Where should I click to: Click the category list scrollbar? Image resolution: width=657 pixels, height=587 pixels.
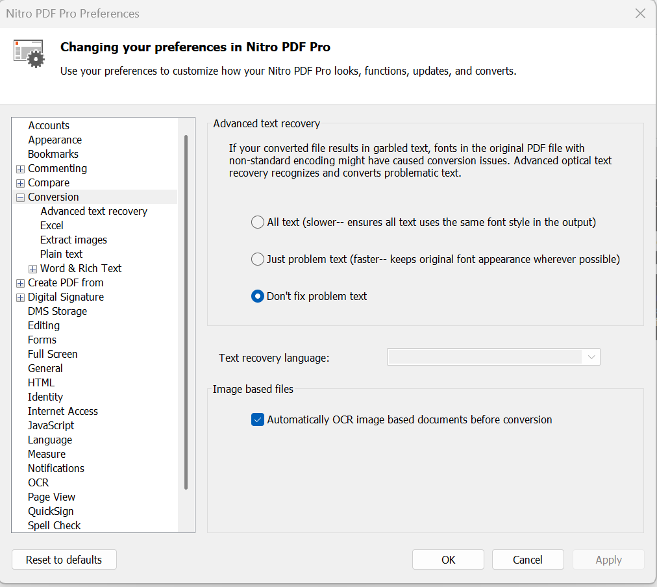186,312
